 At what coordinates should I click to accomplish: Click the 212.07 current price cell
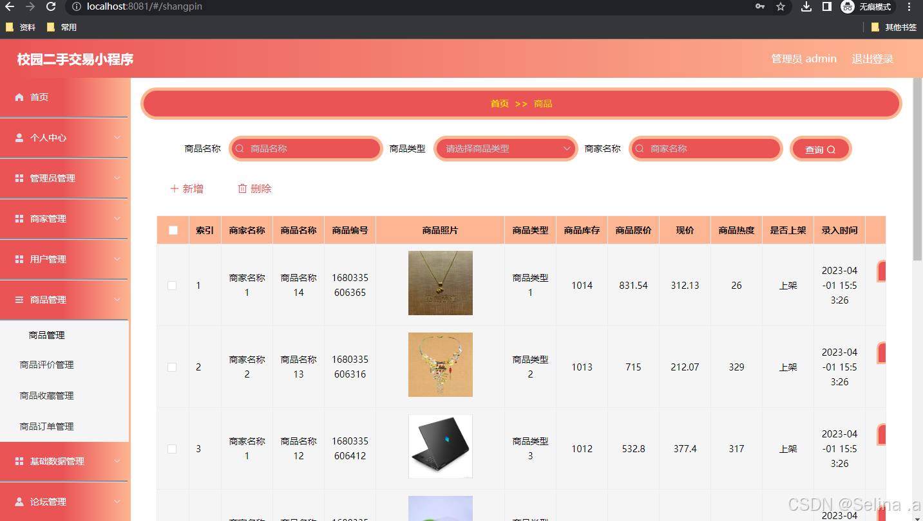click(685, 367)
